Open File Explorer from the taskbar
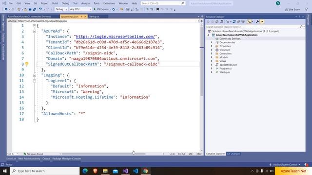312x175 pixels. tap(105, 171)
